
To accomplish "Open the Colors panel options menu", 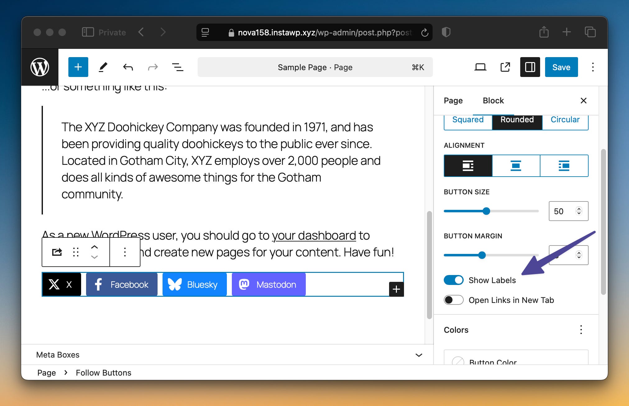I will [x=581, y=330].
